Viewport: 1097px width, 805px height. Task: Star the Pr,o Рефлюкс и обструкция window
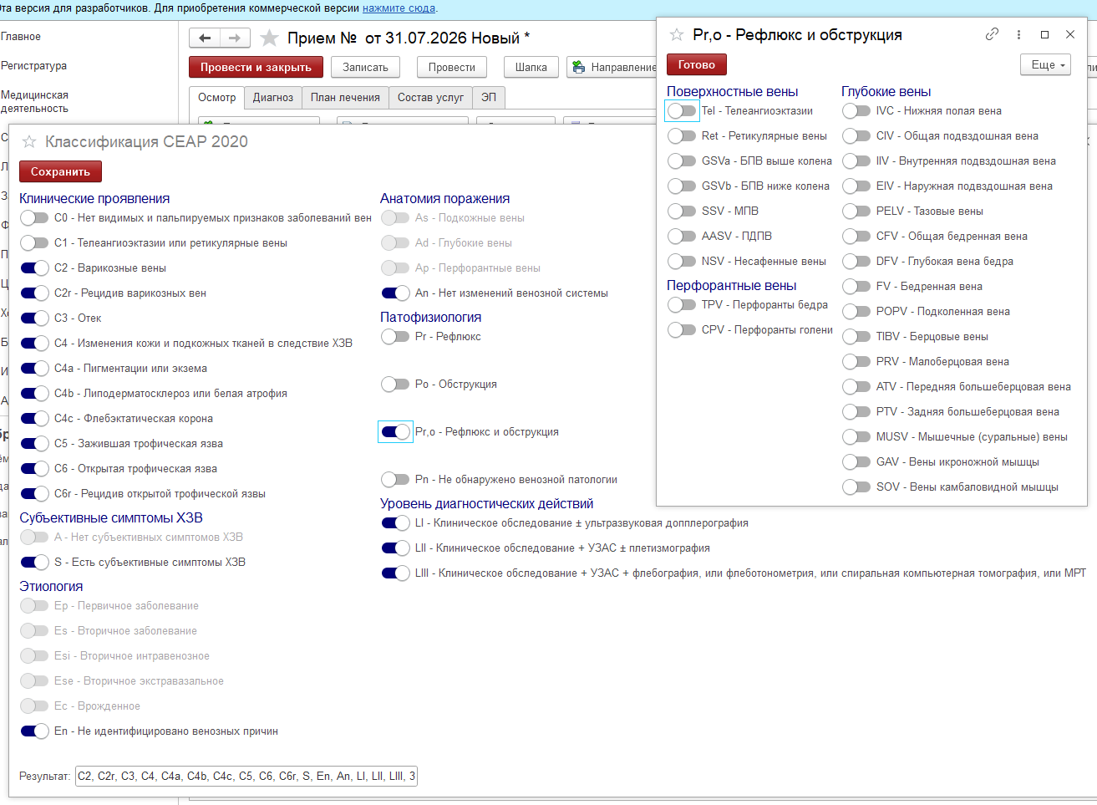pyautogui.click(x=677, y=35)
